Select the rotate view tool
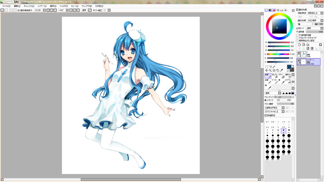Screen dimensions: 324x182 [274, 70]
